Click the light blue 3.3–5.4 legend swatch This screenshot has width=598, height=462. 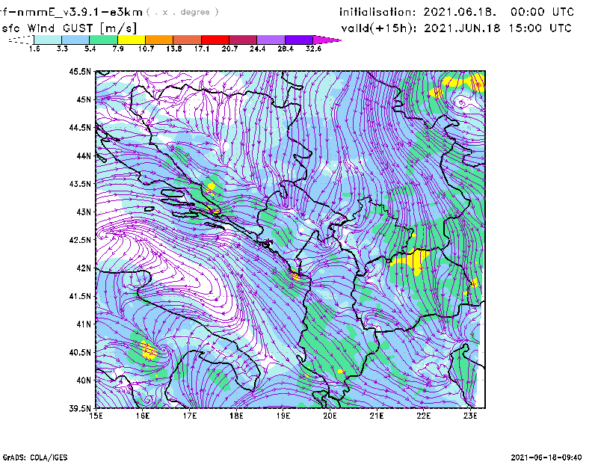[x=75, y=40]
